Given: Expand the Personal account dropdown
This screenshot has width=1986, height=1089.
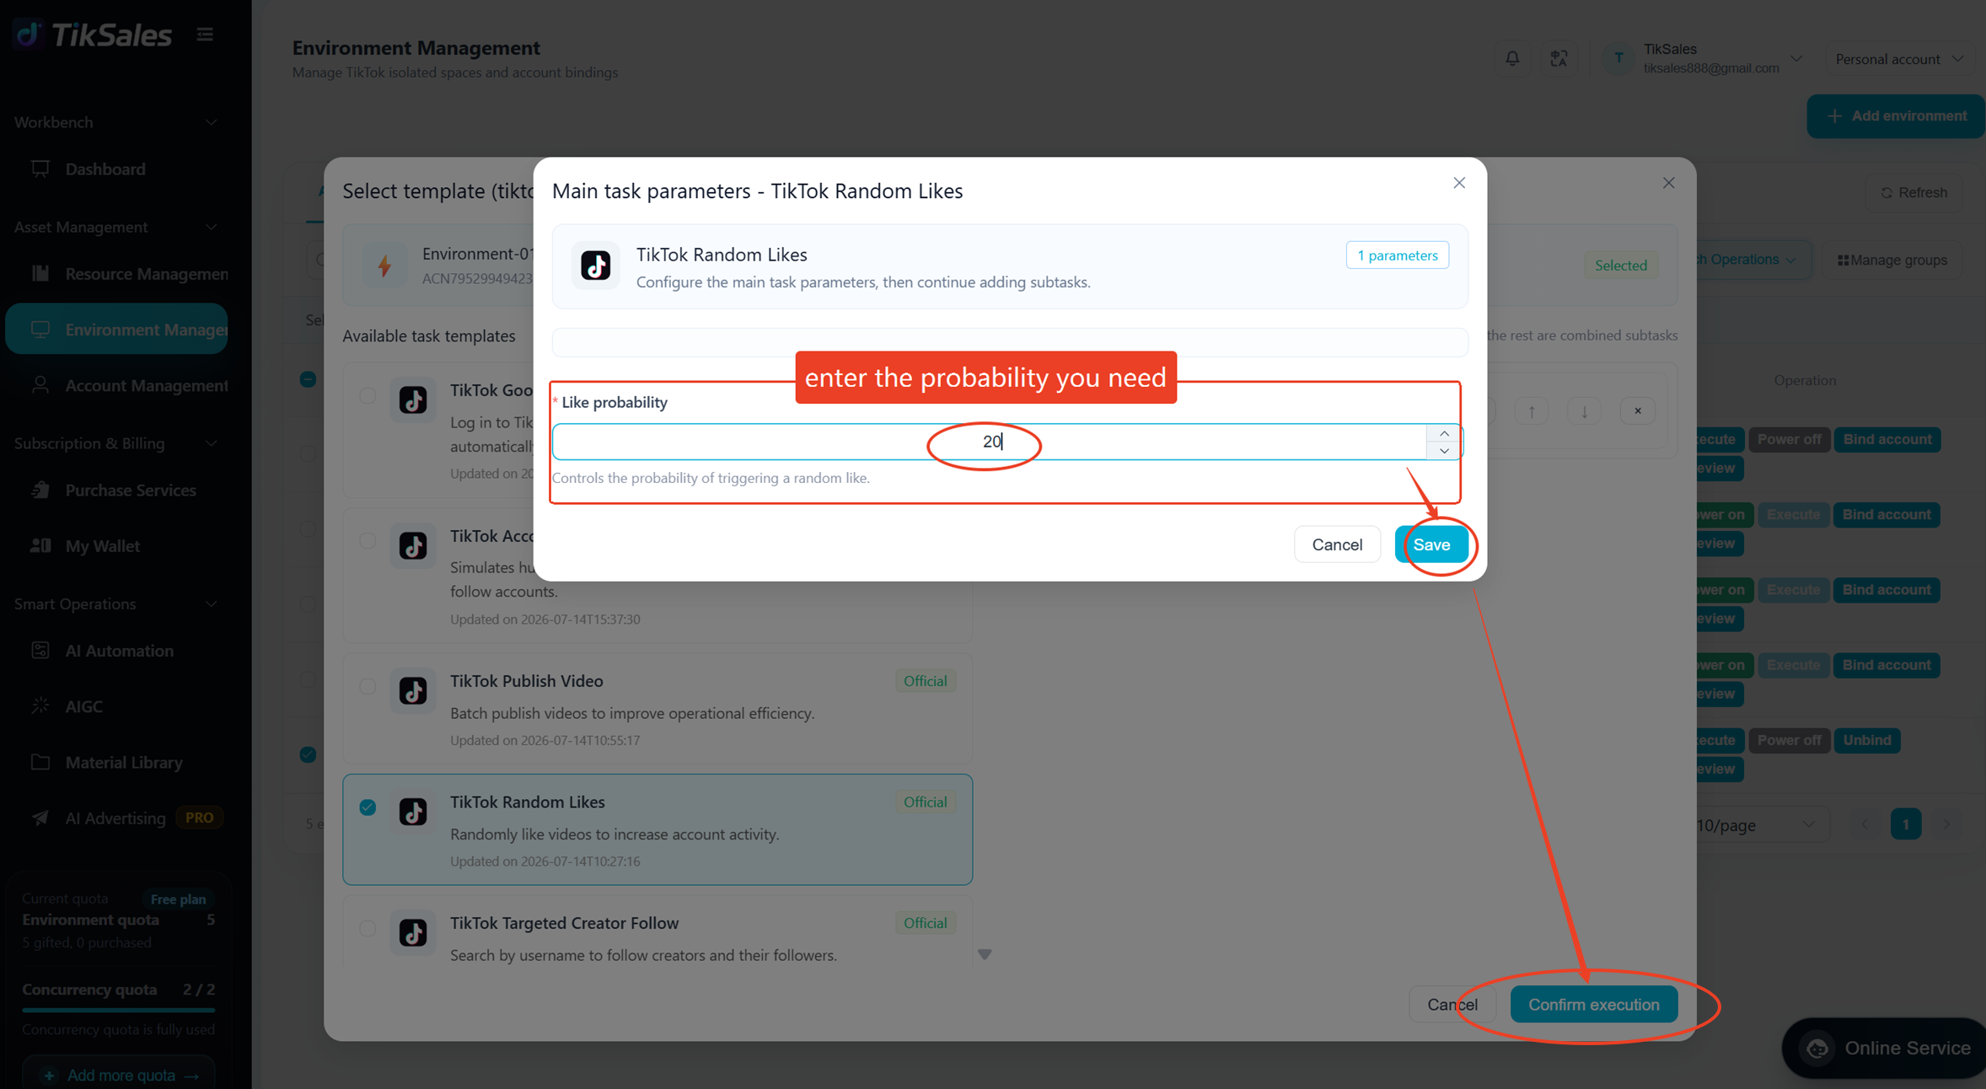Looking at the screenshot, I should tap(1898, 59).
